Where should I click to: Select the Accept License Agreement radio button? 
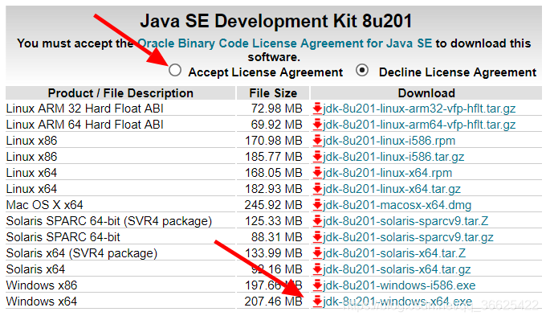[175, 71]
